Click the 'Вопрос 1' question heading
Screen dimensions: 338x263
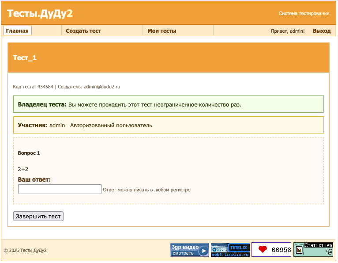pos(29,153)
